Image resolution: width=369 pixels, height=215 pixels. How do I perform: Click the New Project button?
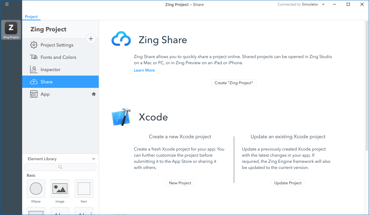point(180,183)
